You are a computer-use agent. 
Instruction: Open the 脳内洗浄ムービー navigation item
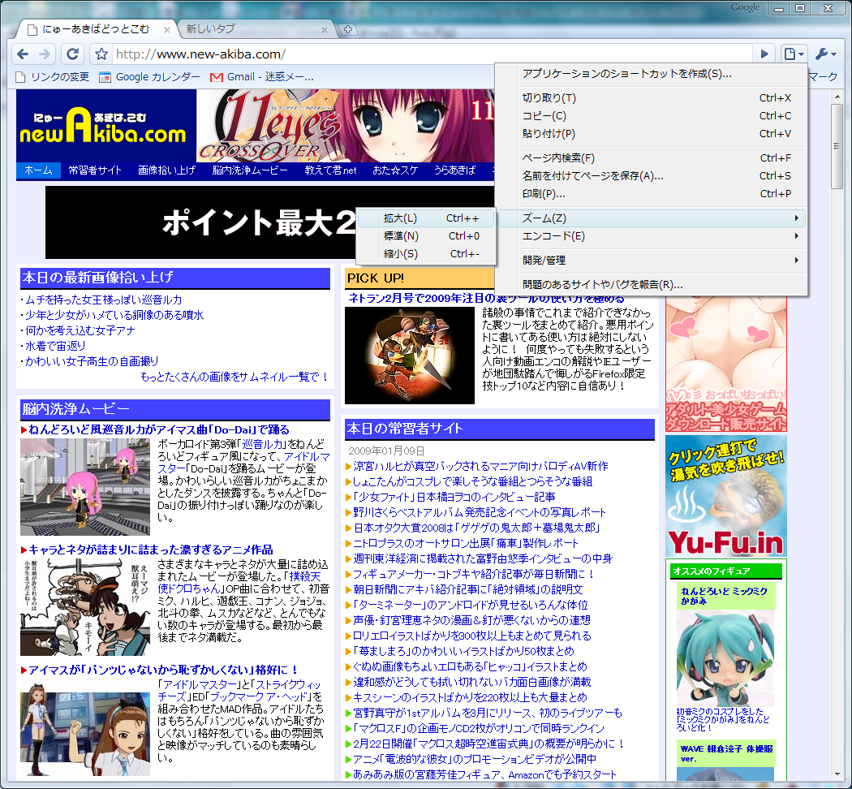(x=250, y=170)
